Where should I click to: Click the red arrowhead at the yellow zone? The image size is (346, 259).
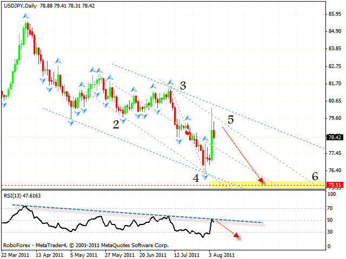(x=262, y=180)
